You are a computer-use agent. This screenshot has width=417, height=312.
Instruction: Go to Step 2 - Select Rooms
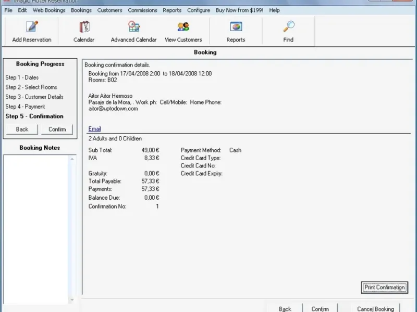31,87
